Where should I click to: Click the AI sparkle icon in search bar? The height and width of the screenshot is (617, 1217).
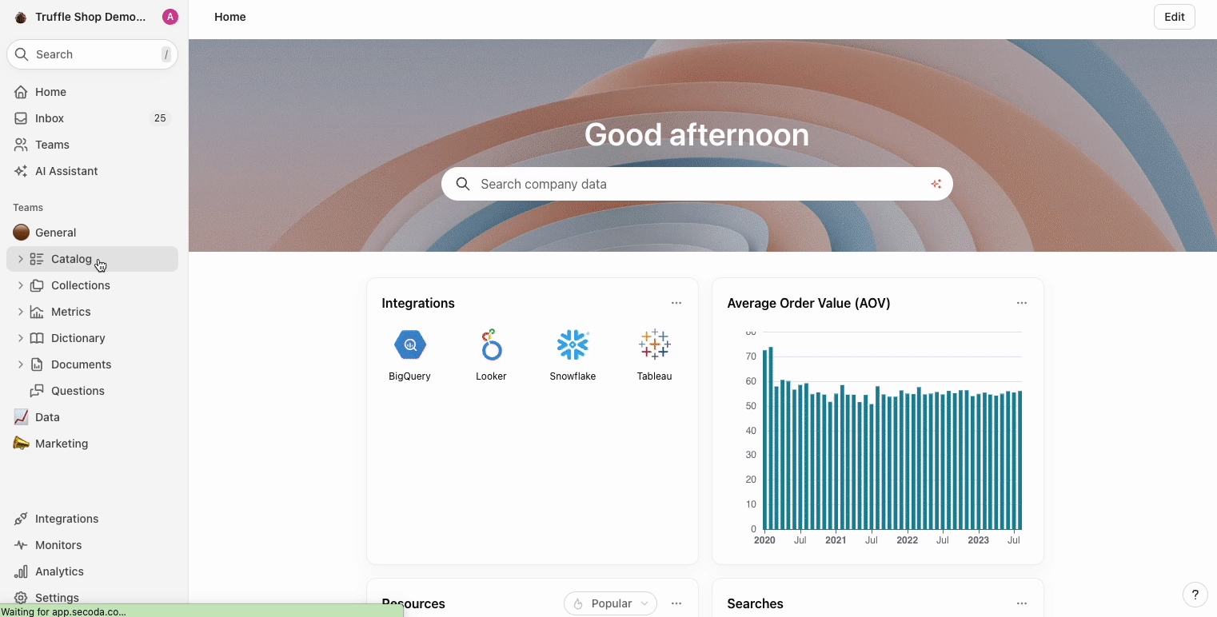click(x=936, y=184)
